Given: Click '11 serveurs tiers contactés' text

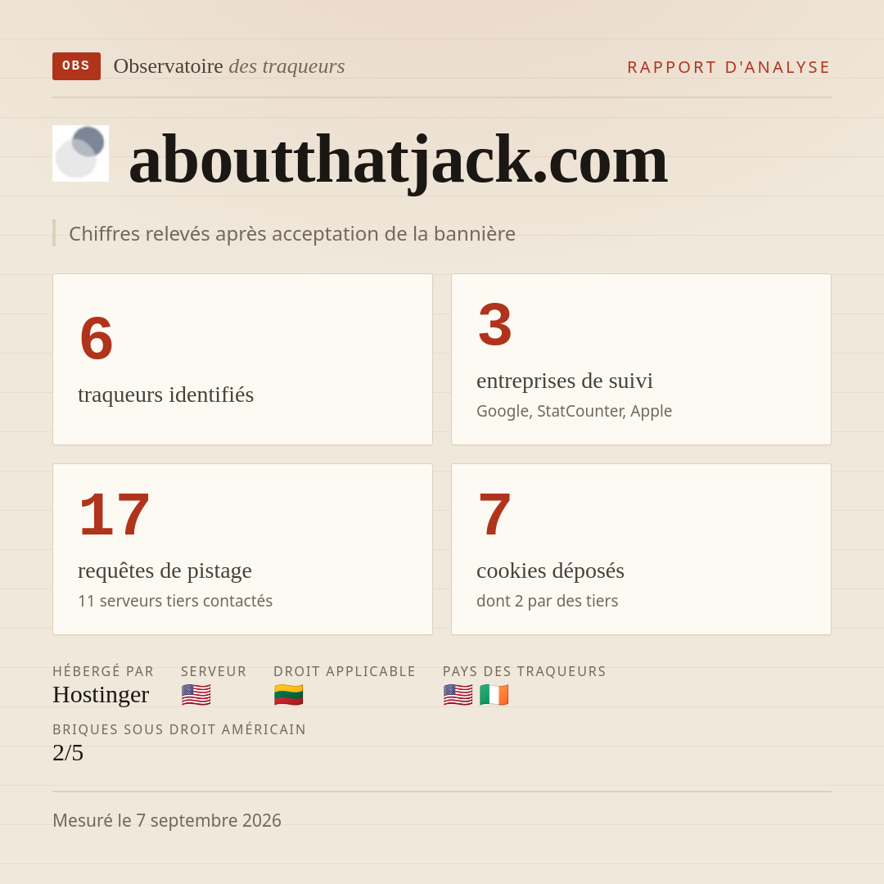Looking at the screenshot, I should tap(175, 601).
